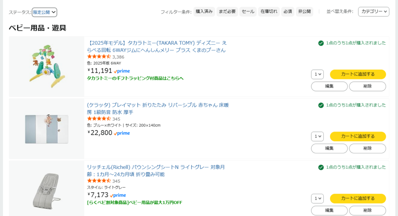The width and height of the screenshot is (398, 216).
Task: Click star rating of Takara Tomy mobile
Action: click(99, 57)
